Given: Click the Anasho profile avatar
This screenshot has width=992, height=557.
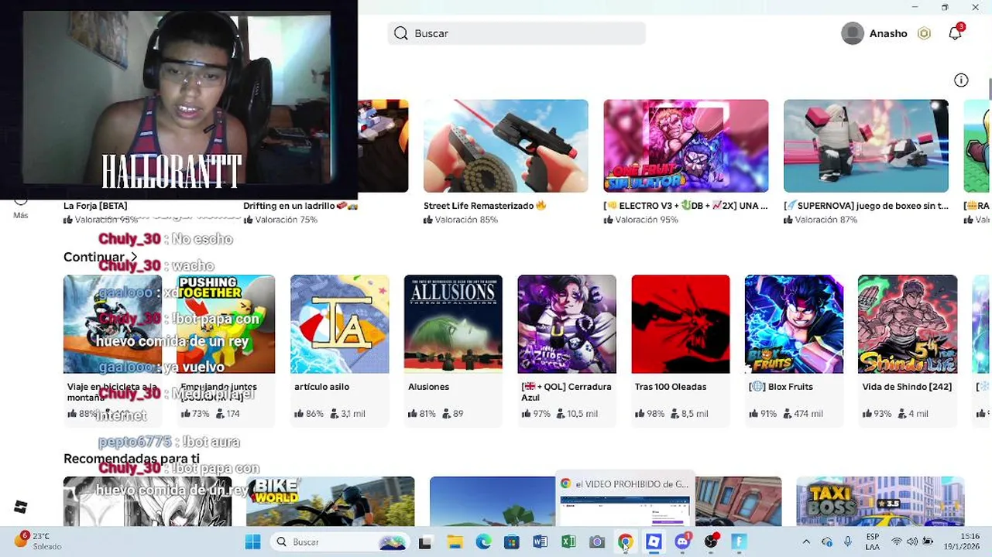Looking at the screenshot, I should pos(853,33).
